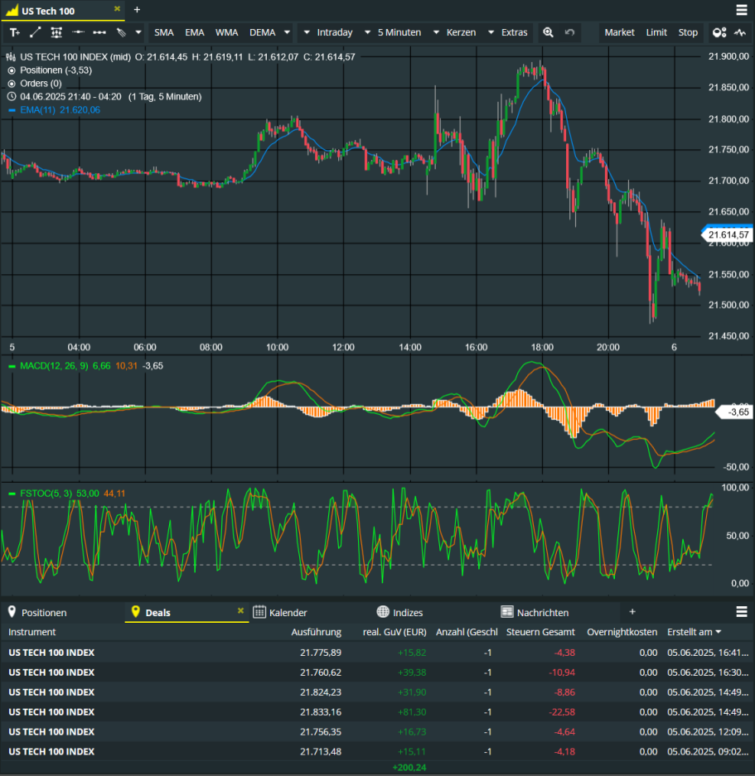
Task: Open a Limit order ticket
Action: pyautogui.click(x=656, y=32)
